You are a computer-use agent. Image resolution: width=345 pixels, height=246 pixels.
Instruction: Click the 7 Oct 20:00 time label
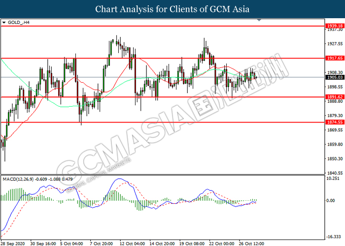pos(101,244)
